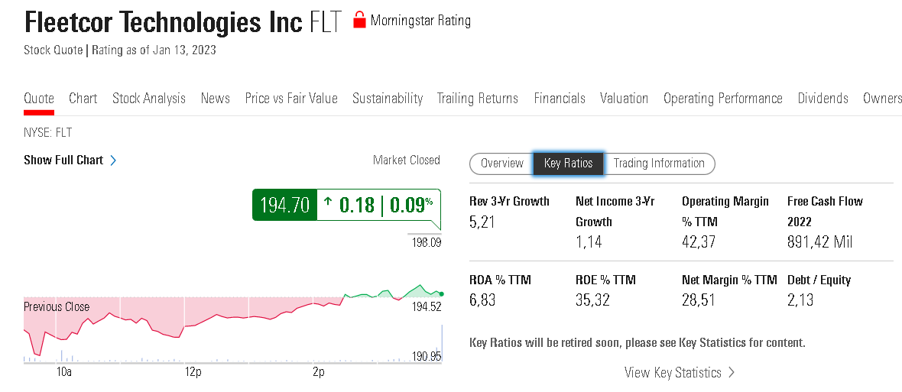Click Free Cash Flow value 891,42 Mil
Image resolution: width=902 pixels, height=392 pixels.
click(819, 242)
